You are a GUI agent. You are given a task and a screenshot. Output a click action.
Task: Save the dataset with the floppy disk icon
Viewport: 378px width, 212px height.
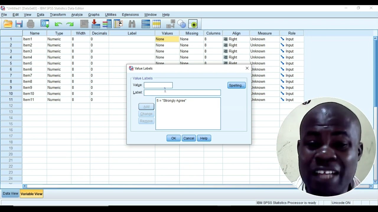pyautogui.click(x=19, y=24)
